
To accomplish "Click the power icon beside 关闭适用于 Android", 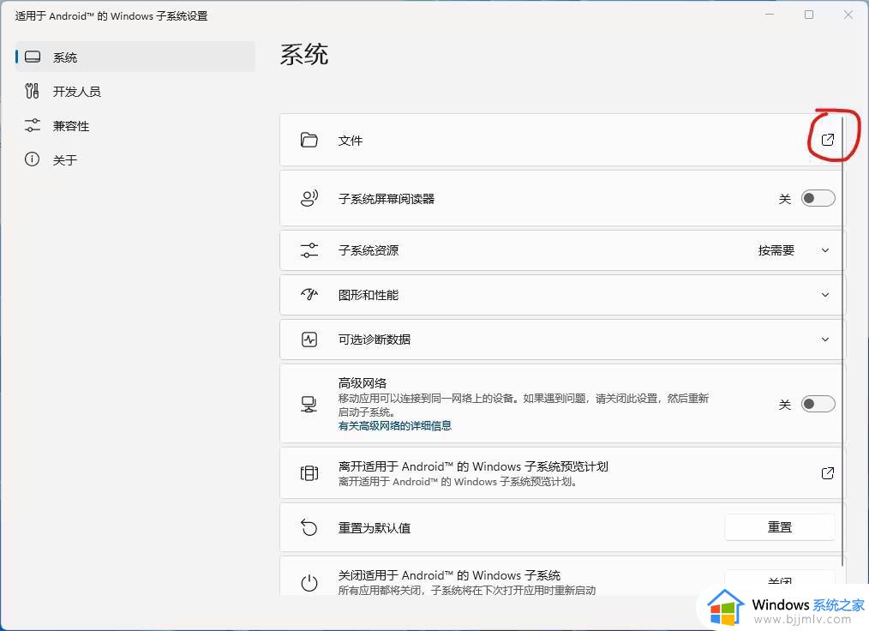I will tap(309, 583).
